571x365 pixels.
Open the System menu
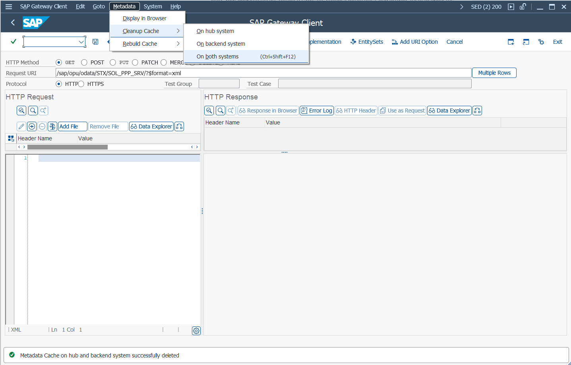click(x=153, y=6)
